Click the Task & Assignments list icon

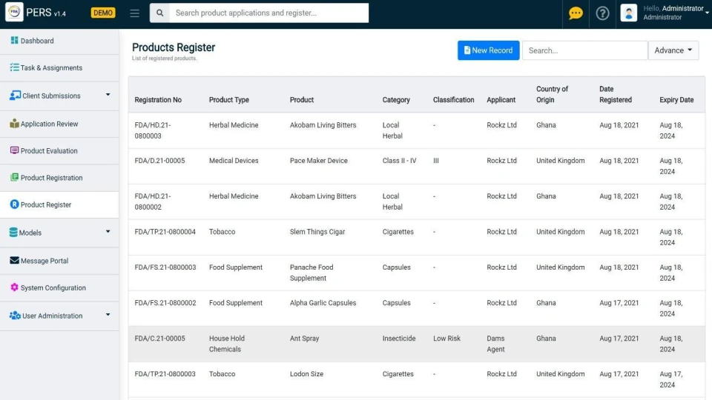[15, 67]
